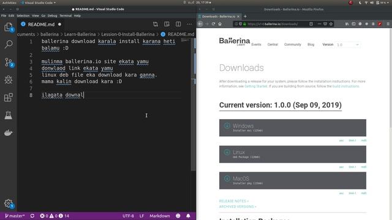
Task: Open the Search view in VS Code
Action: click(9, 45)
